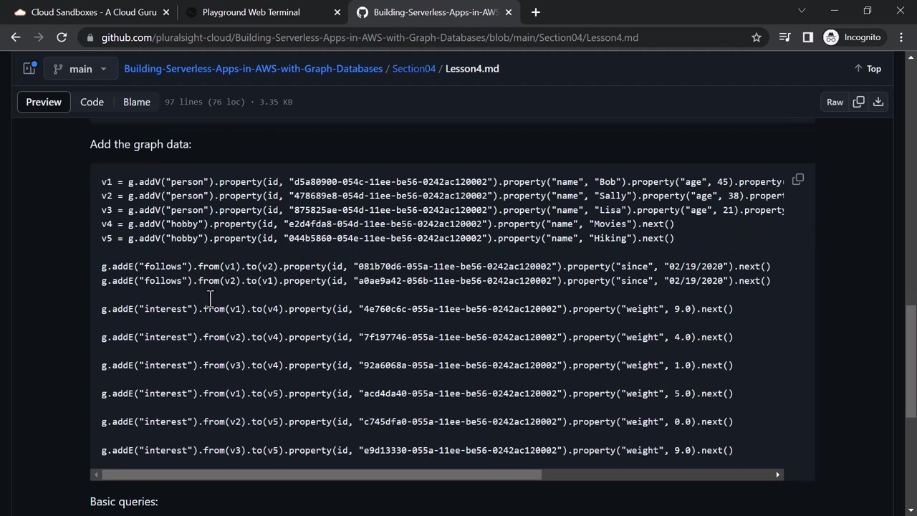The height and width of the screenshot is (516, 917).
Task: Go back to previous page
Action: 16,37
